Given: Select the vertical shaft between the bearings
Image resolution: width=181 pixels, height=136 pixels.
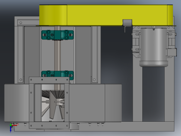Looking at the screenshot, I should tap(57, 55).
